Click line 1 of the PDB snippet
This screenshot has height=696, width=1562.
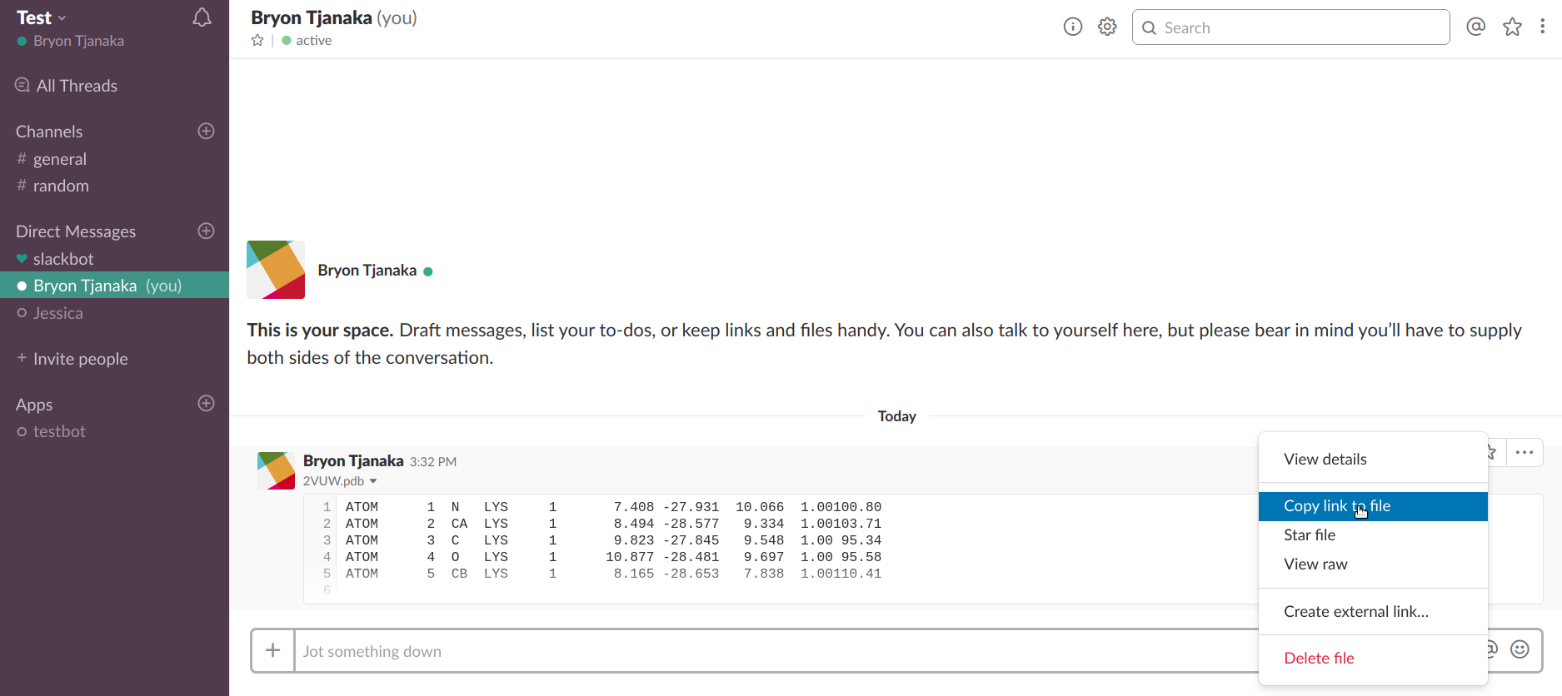(x=613, y=507)
